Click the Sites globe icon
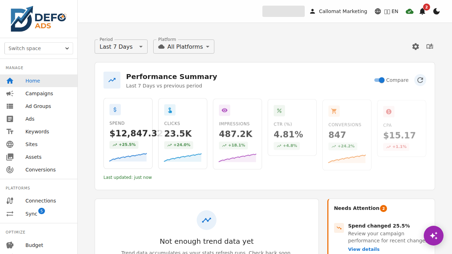Image resolution: width=452 pixels, height=254 pixels. [10, 144]
